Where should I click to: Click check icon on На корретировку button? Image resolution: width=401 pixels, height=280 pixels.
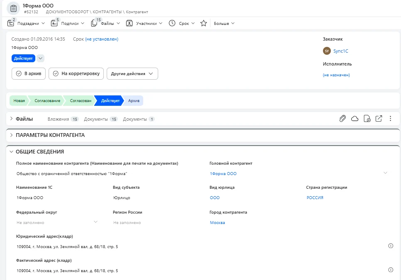pyautogui.click(x=56, y=73)
